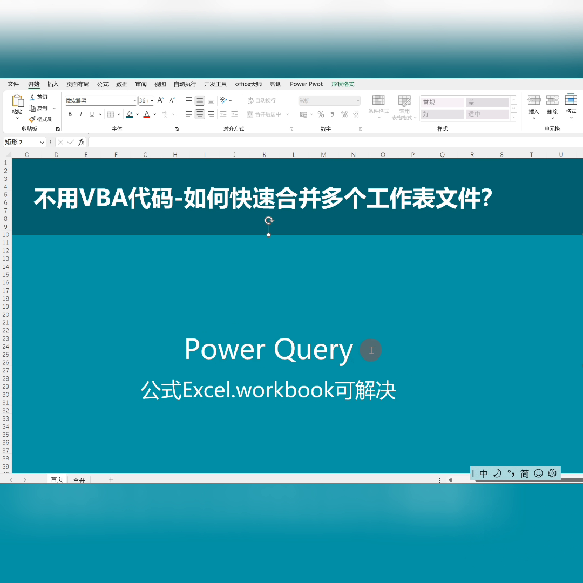Select the Format Painter brush

32,119
